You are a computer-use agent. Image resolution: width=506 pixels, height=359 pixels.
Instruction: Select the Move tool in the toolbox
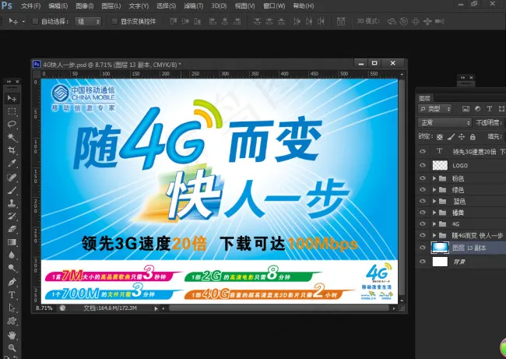(x=12, y=99)
